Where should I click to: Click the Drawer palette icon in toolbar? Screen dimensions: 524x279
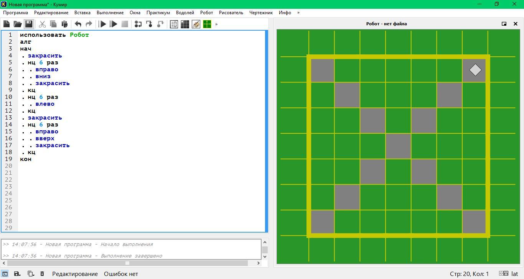click(196, 24)
